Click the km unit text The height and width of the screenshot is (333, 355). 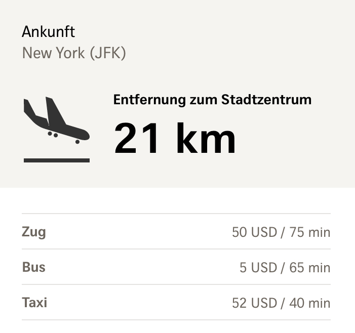click(x=206, y=139)
